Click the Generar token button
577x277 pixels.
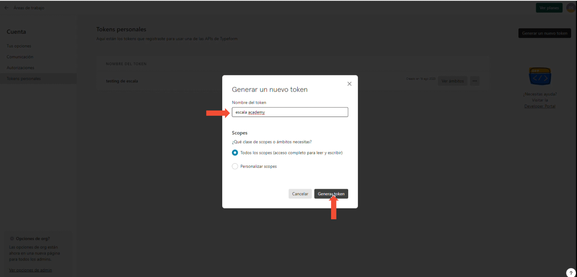click(x=331, y=194)
